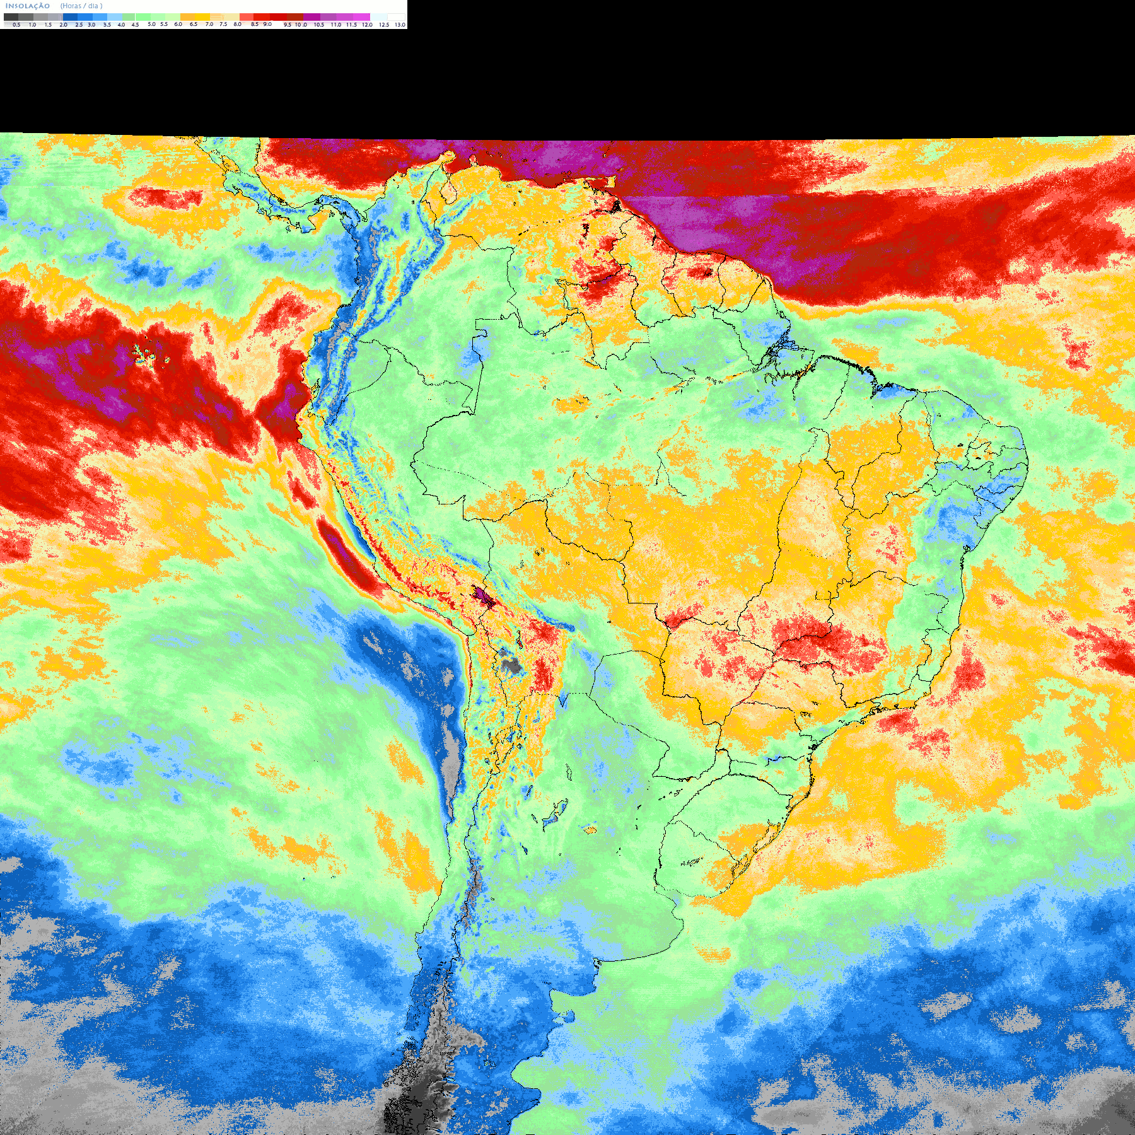Click the '(Horas / dia)' unit label
Image resolution: width=1135 pixels, height=1135 pixels.
point(81,6)
